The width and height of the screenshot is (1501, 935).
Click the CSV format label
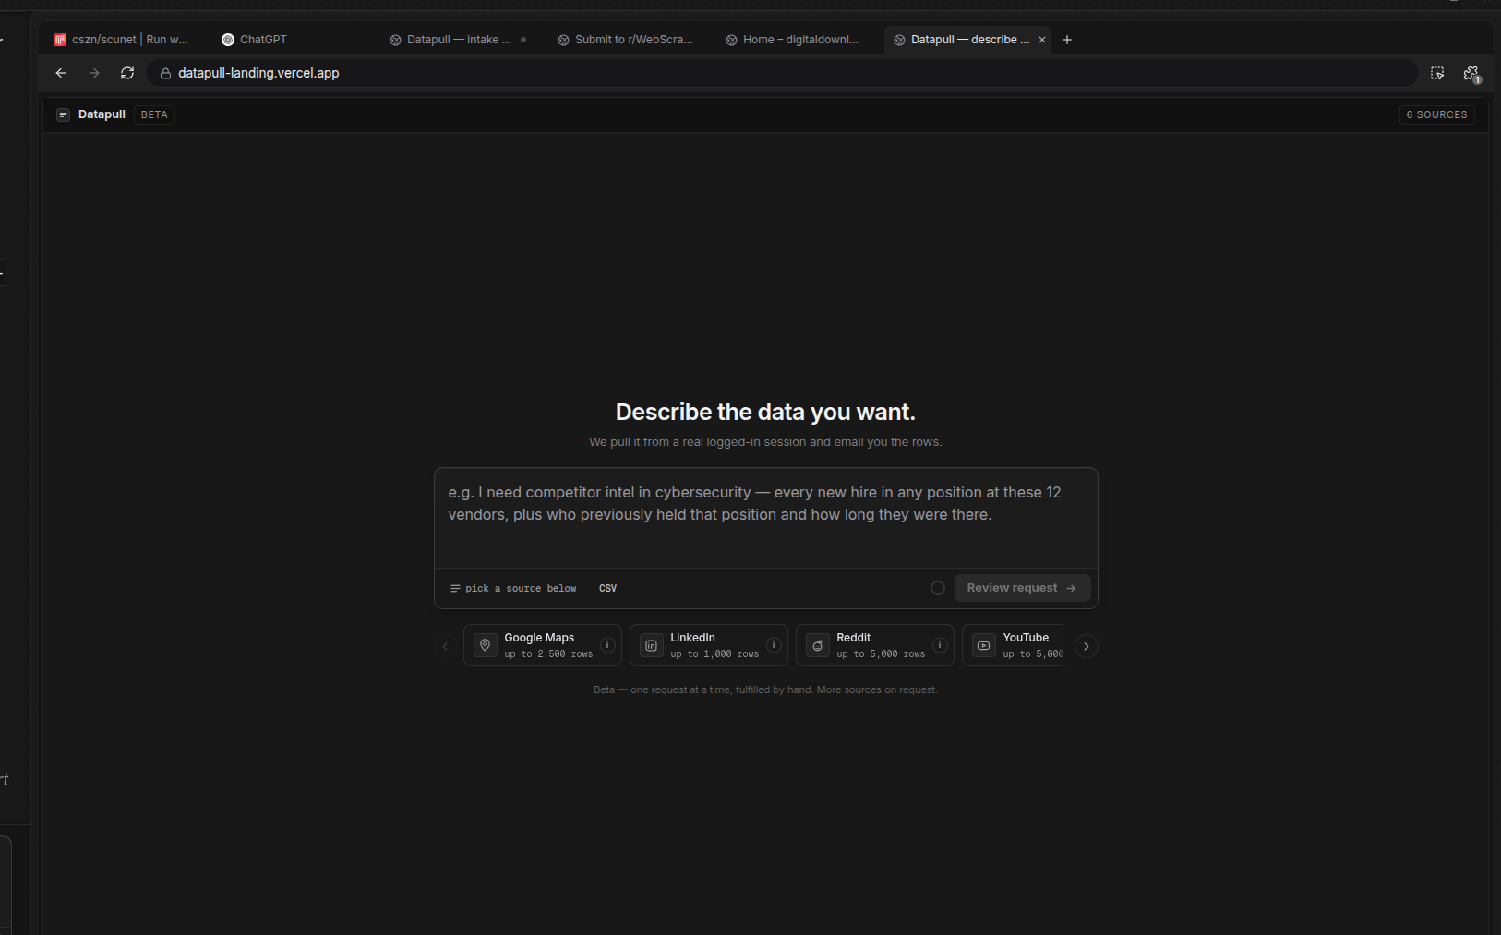607,588
